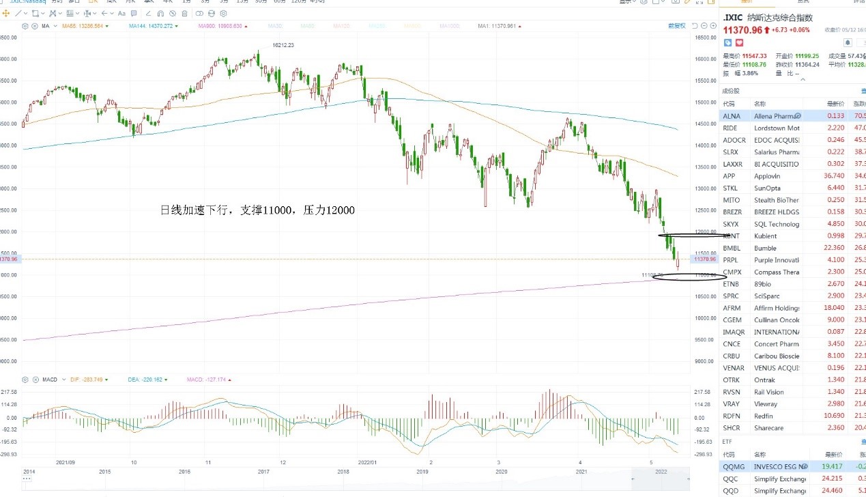Open the line drawing tool dropdown
The width and height of the screenshot is (866, 497).
26,14
